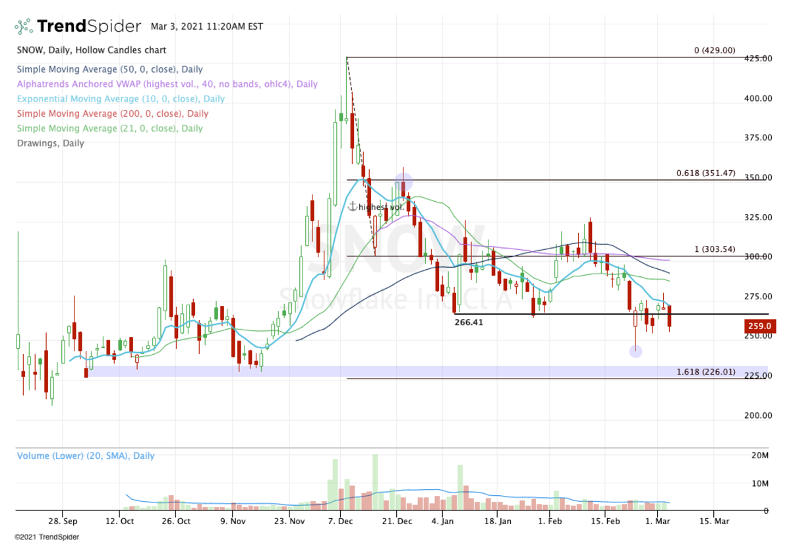Click the 200.00 price axis label
The height and width of the screenshot is (544, 791).
(758, 415)
